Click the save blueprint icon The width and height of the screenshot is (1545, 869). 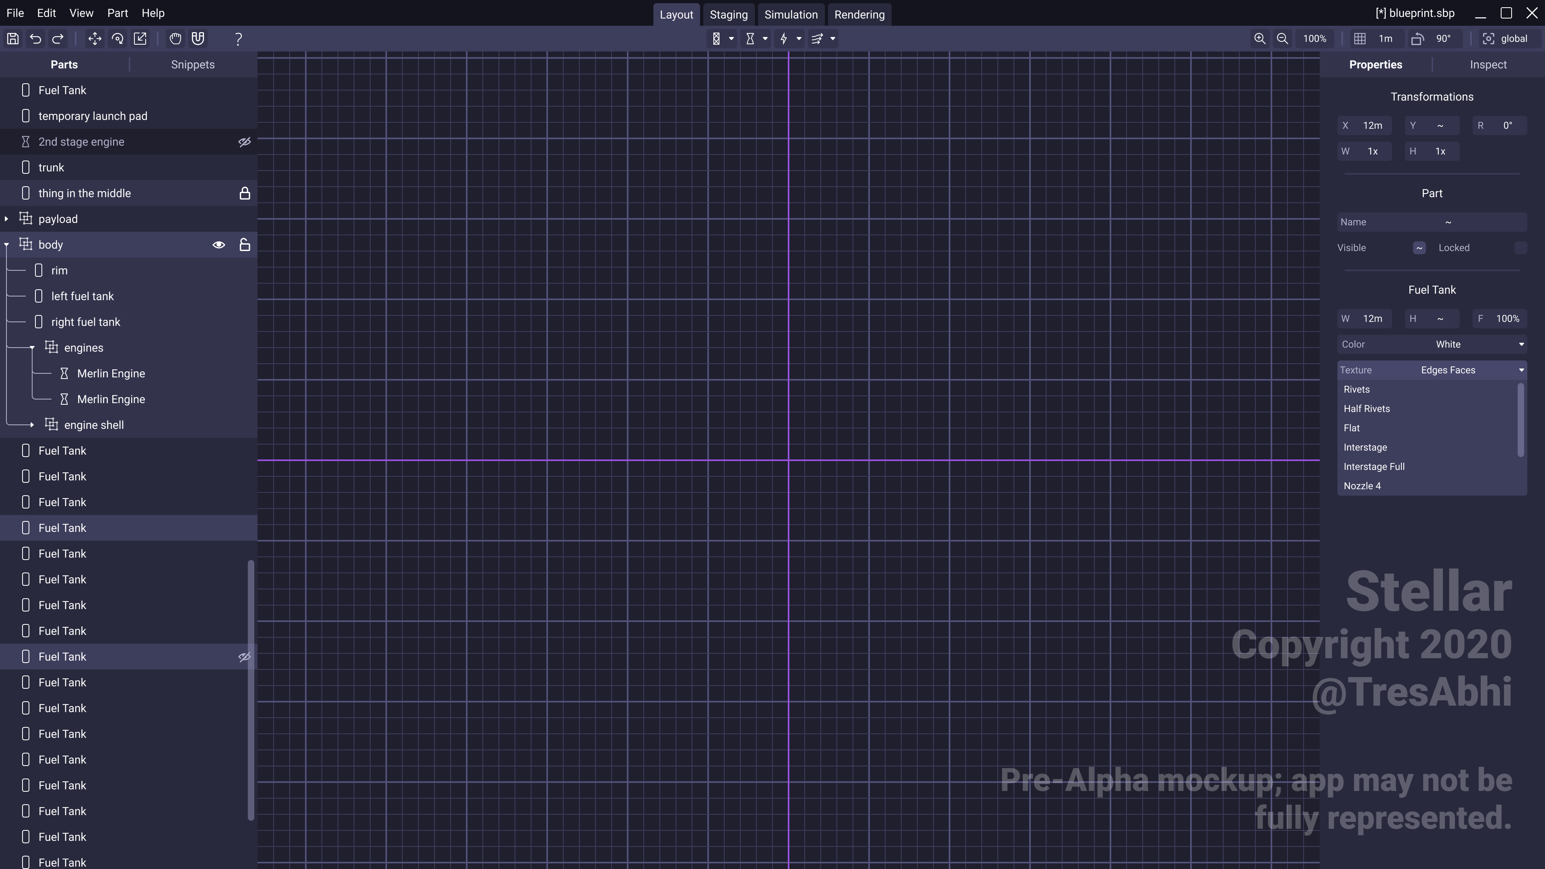tap(12, 39)
